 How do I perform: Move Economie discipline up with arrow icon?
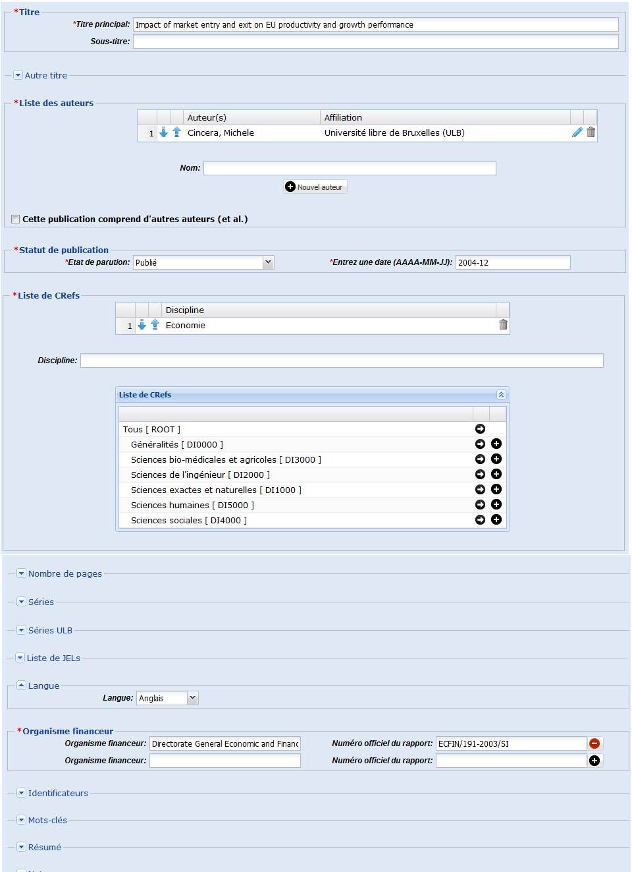click(155, 325)
